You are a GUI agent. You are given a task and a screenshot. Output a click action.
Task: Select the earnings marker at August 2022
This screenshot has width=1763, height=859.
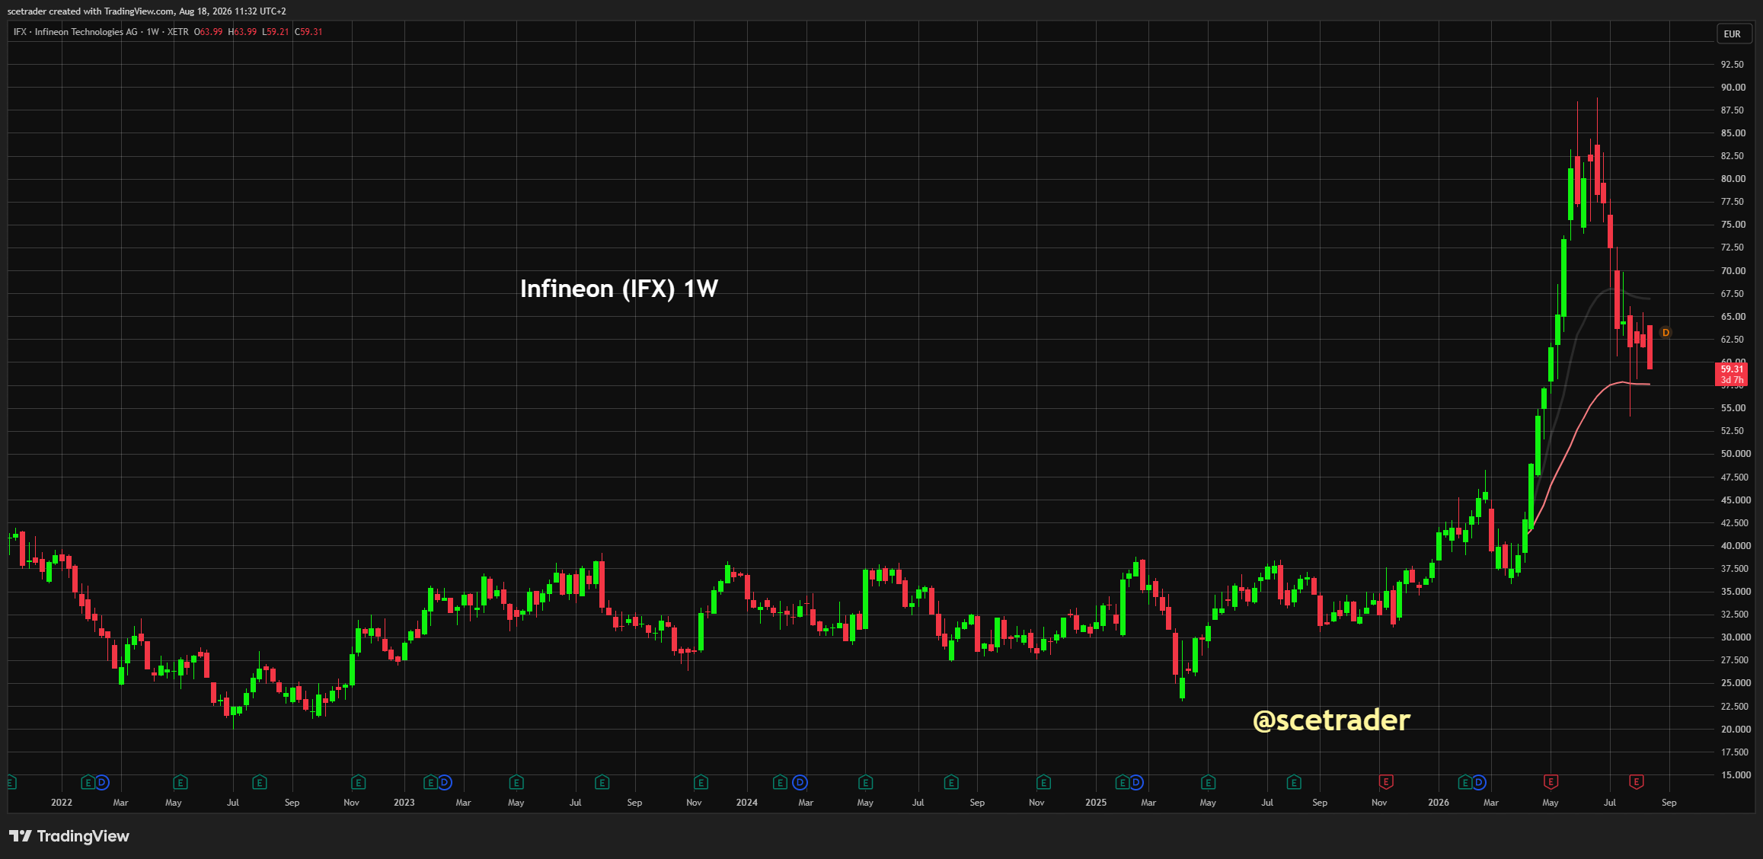[x=260, y=782]
